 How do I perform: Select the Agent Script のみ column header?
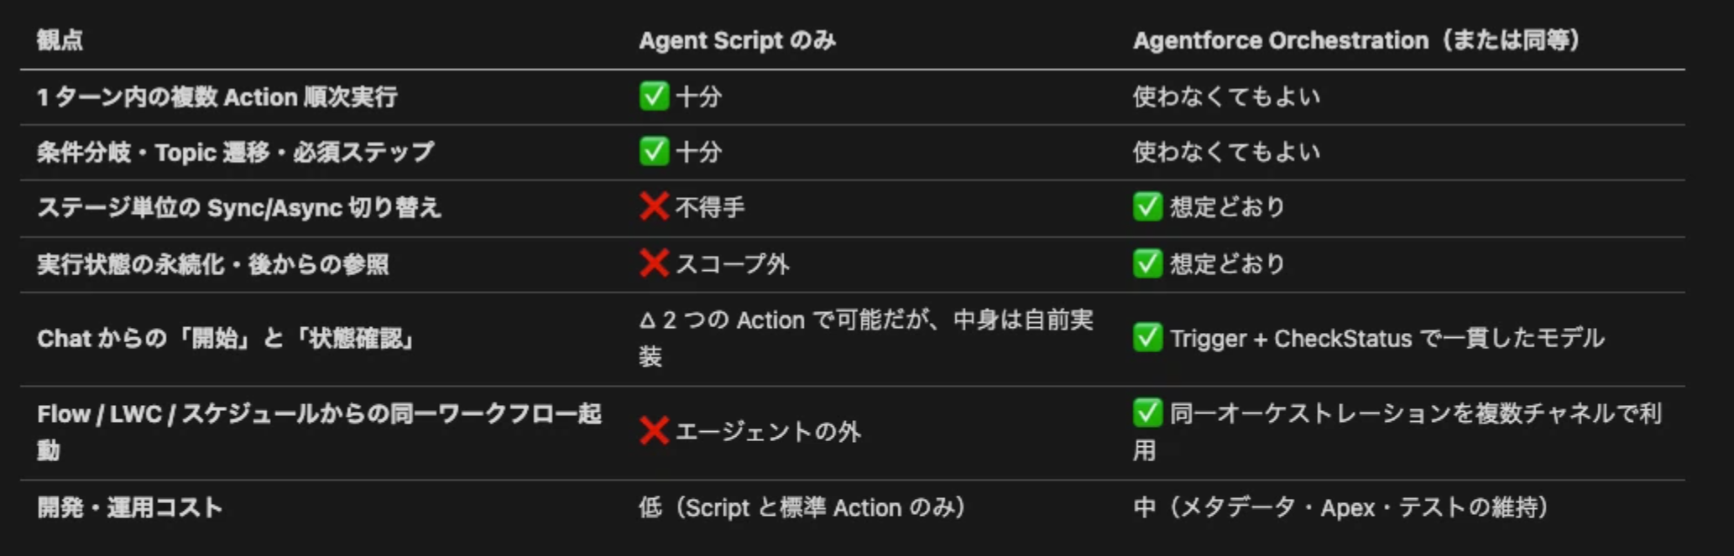737,40
